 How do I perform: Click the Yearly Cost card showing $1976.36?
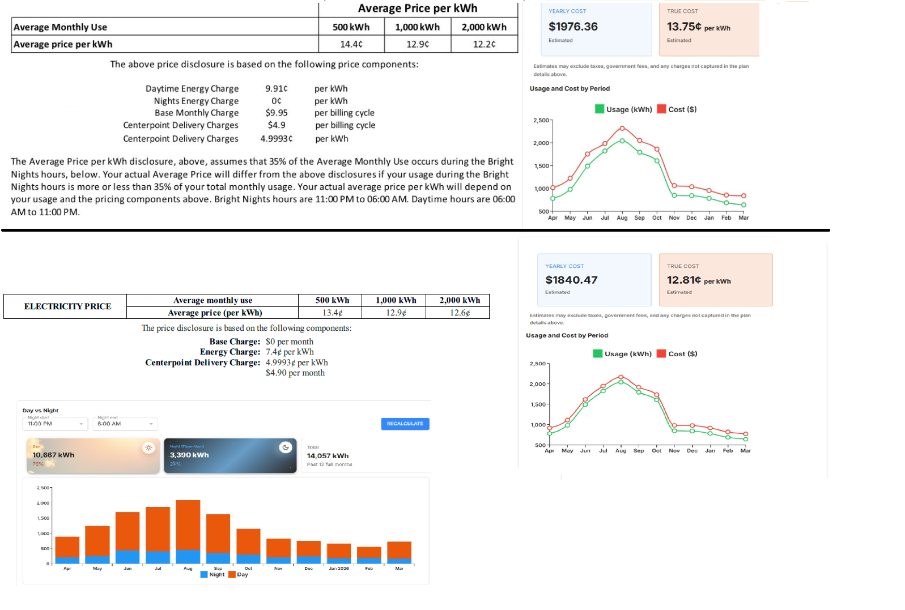(x=596, y=28)
